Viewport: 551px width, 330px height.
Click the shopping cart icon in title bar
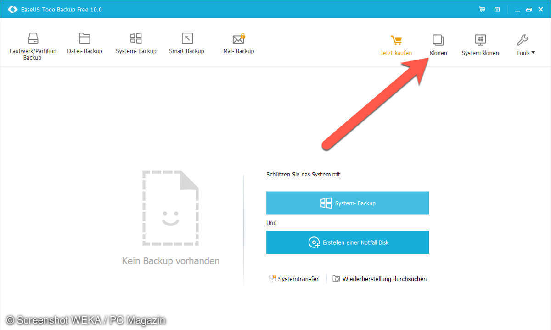[482, 9]
